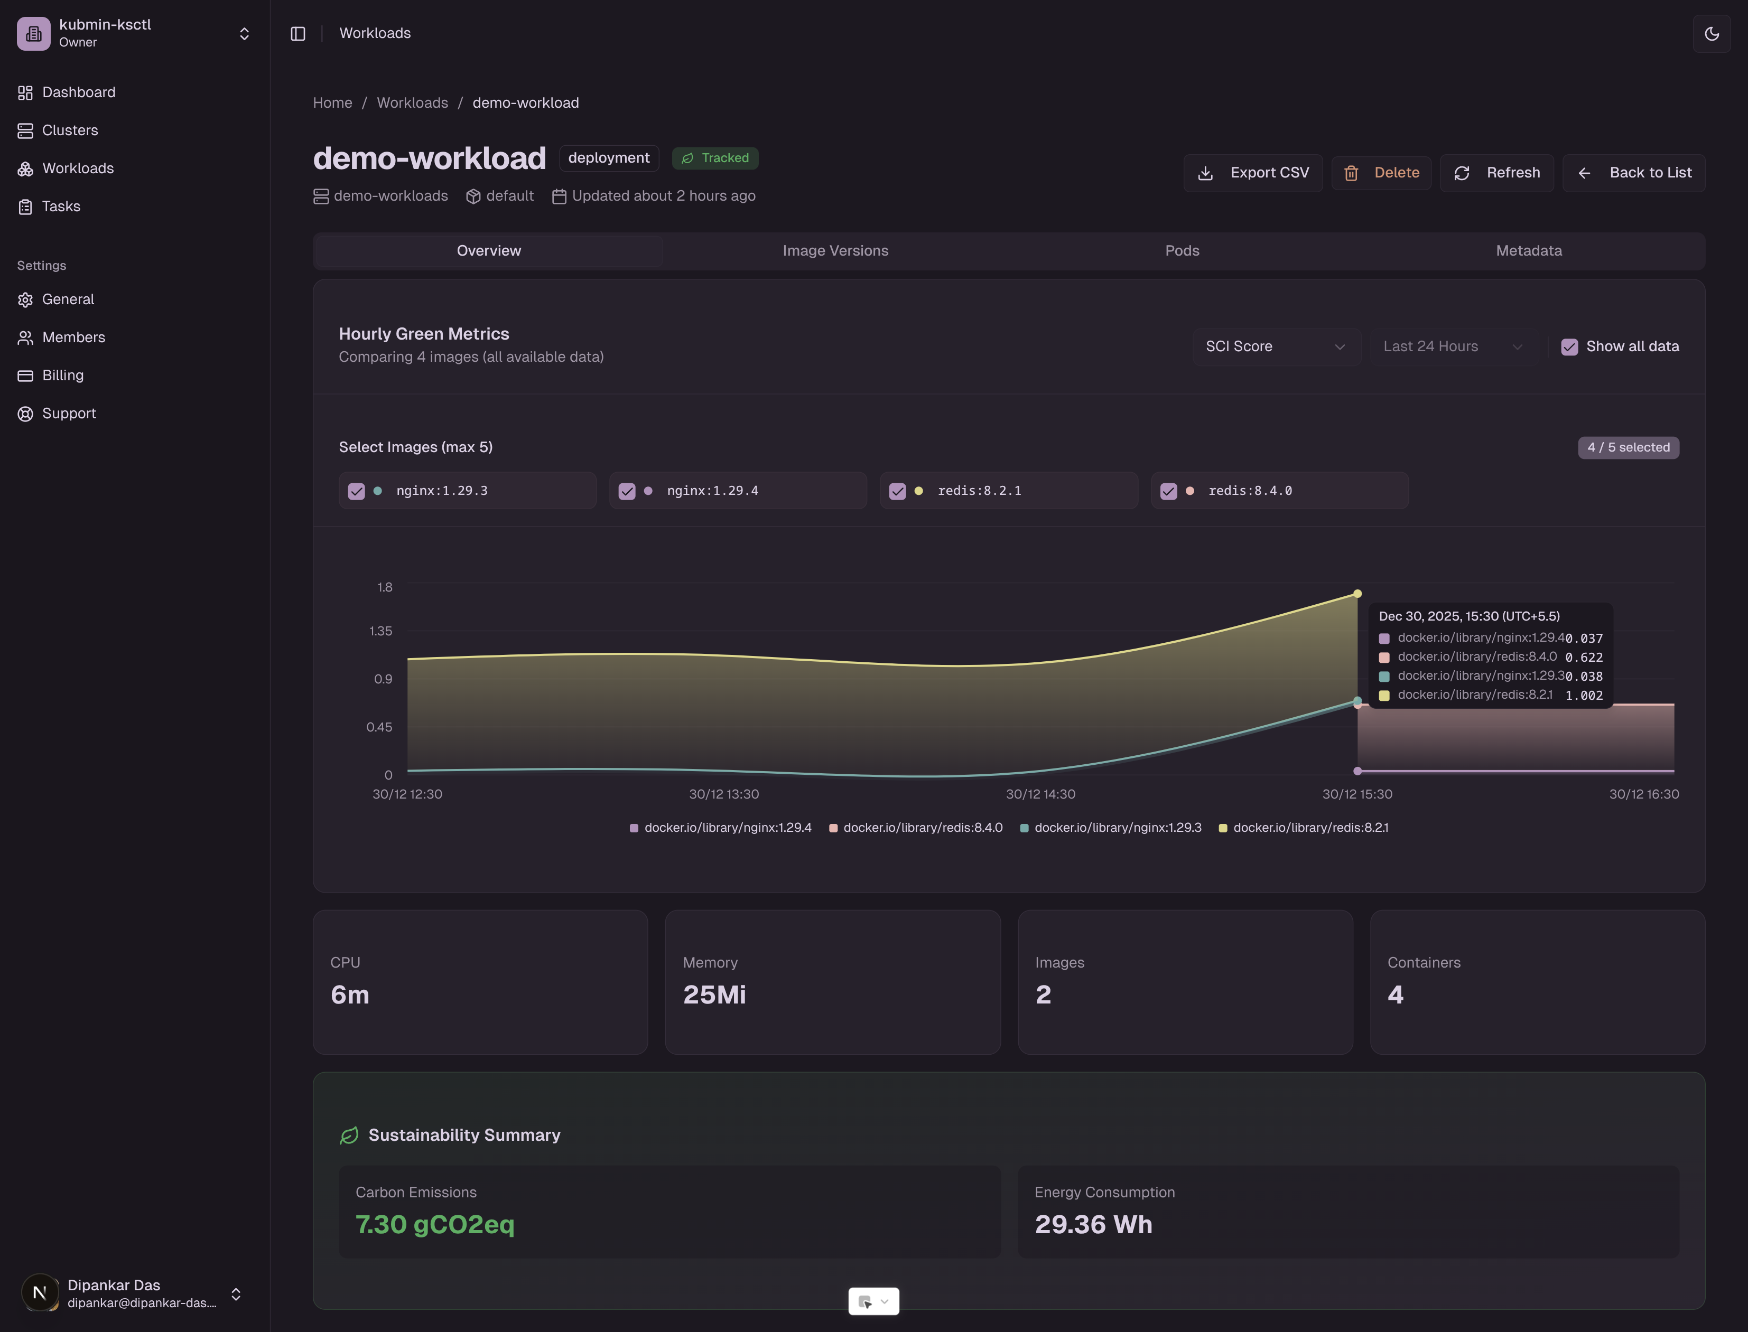Open Billing from settings sidebar
This screenshot has height=1332, width=1748.
coord(63,375)
